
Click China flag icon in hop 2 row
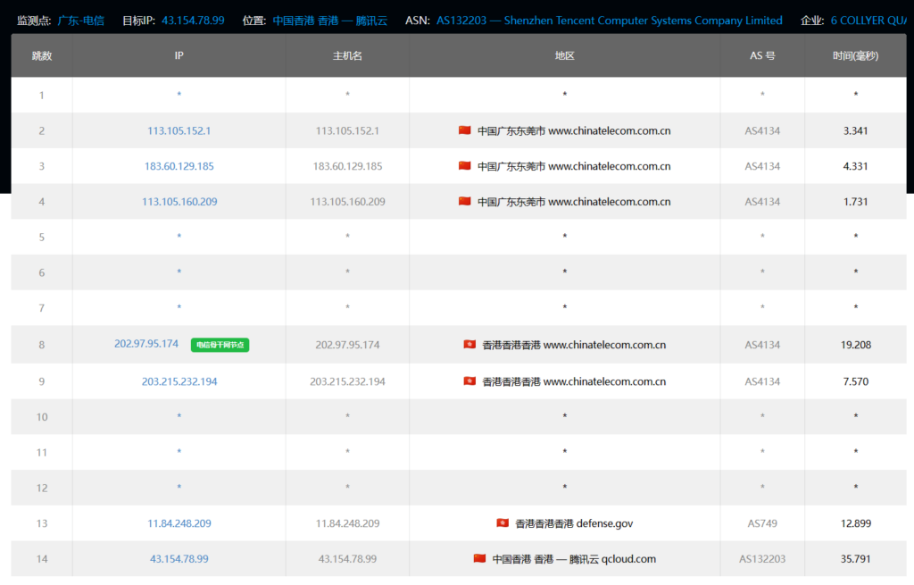tap(464, 130)
